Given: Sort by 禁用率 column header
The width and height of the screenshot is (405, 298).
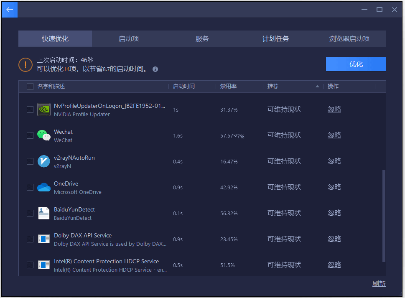Looking at the screenshot, I should (x=228, y=86).
